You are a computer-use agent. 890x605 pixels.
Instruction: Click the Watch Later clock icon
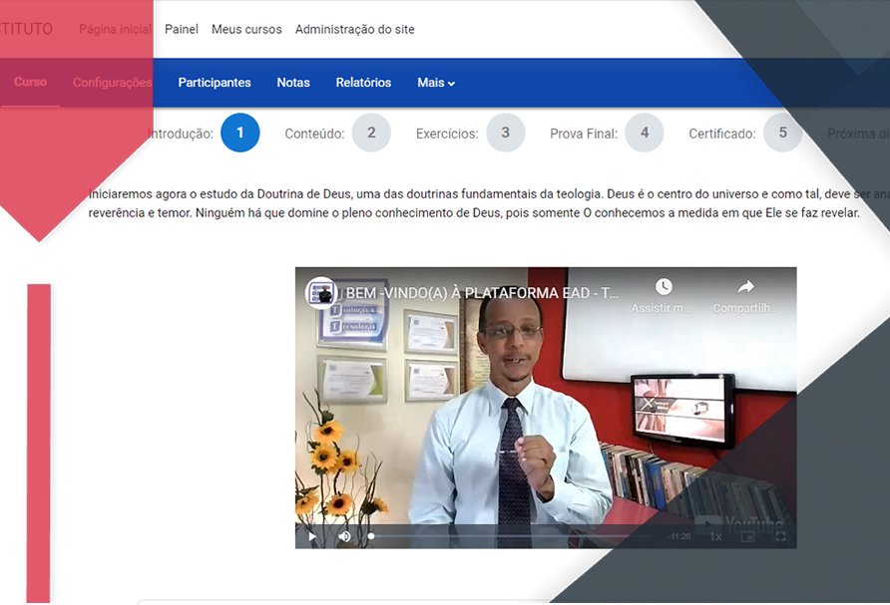pyautogui.click(x=664, y=288)
